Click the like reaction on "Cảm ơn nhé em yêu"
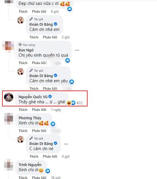This screenshot has height=179, width=157. pos(72,82)
